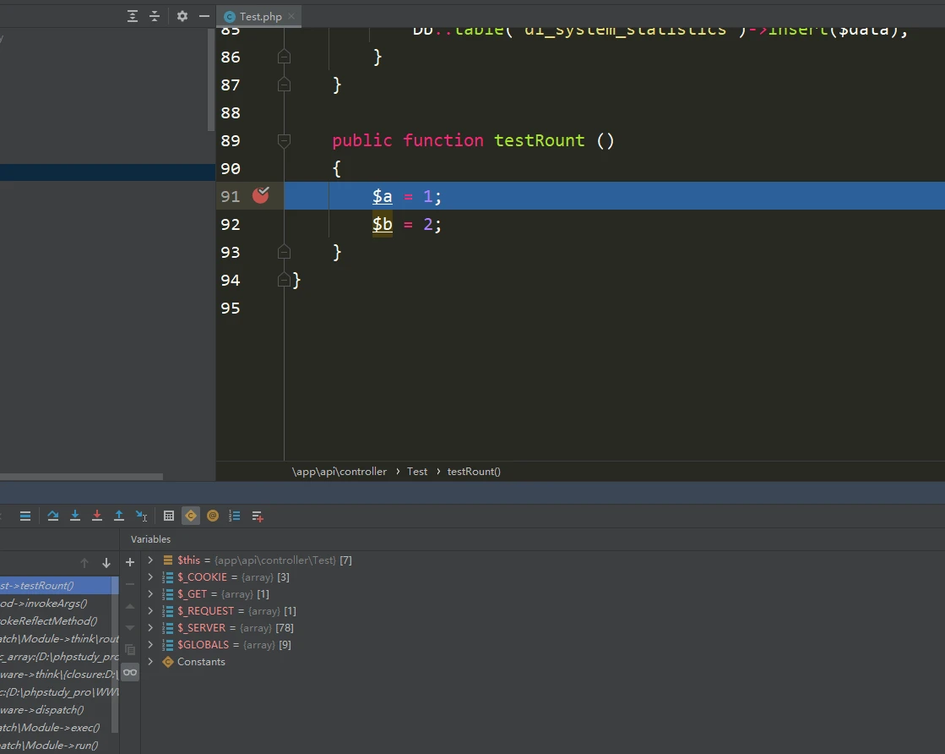
Task: Click the Run to Cursor icon
Action: (142, 516)
